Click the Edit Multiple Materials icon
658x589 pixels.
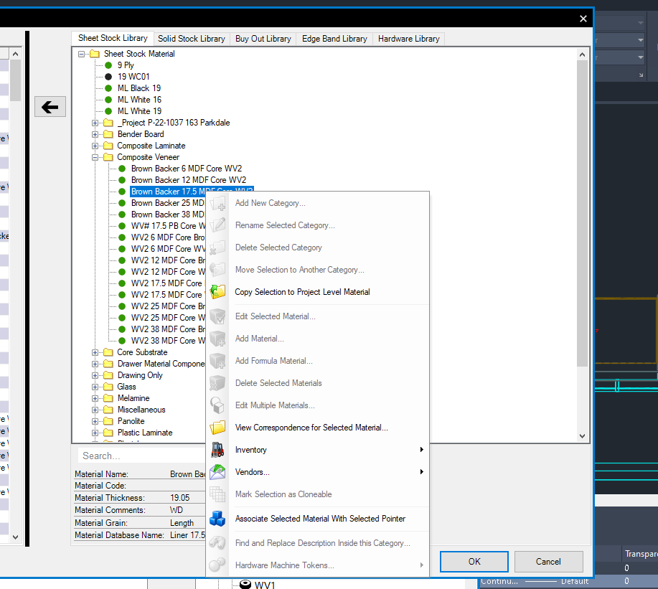(218, 405)
